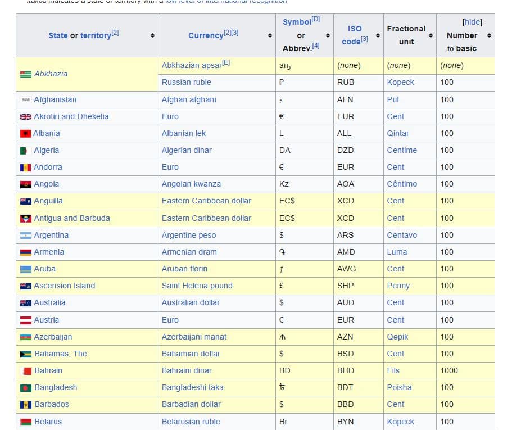This screenshot has height=430, width=512.
Task: Click the Bahrain flag icon
Action: coord(26,371)
